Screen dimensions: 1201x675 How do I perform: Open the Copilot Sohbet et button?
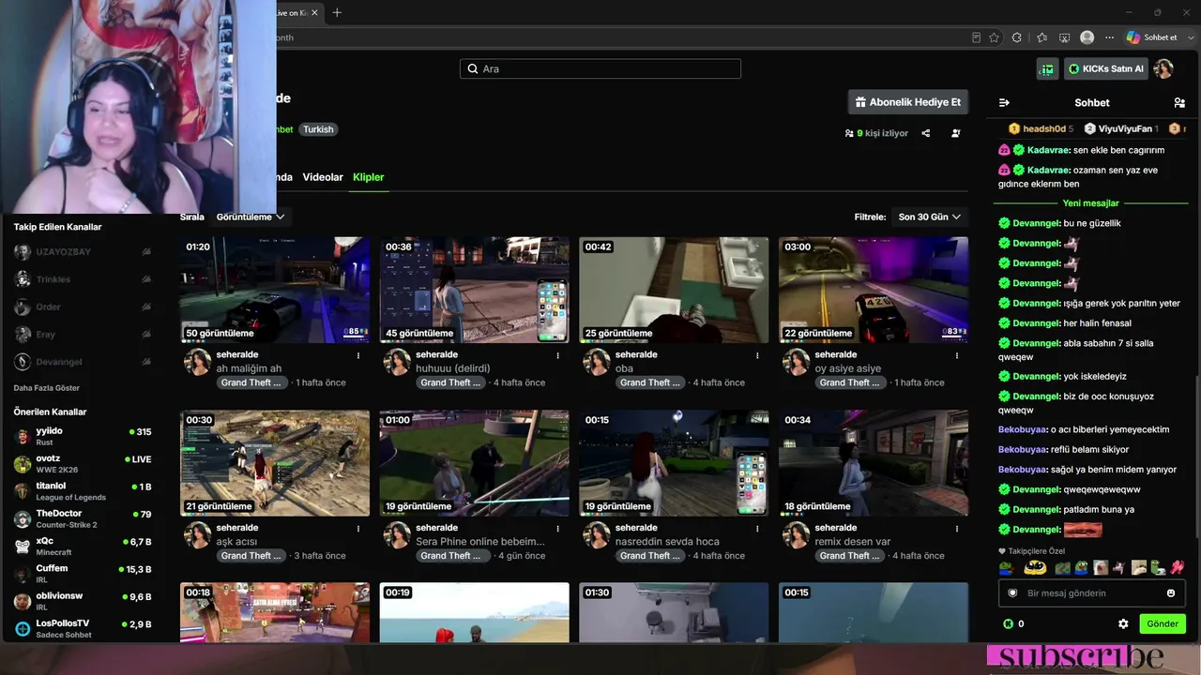(x=1152, y=37)
